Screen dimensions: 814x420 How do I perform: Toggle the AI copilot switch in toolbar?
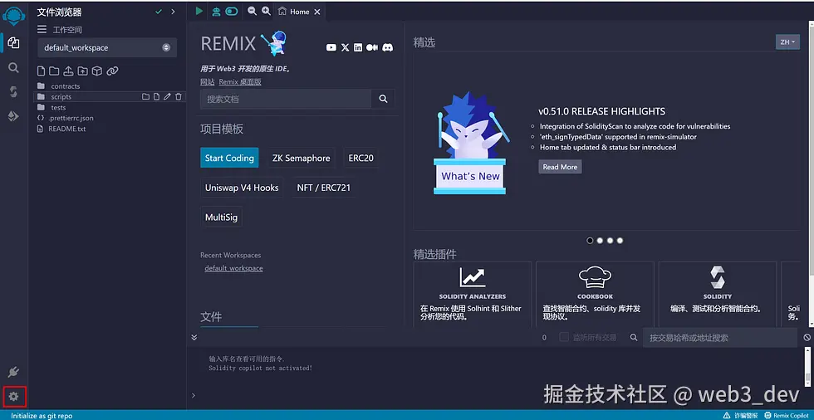point(232,12)
